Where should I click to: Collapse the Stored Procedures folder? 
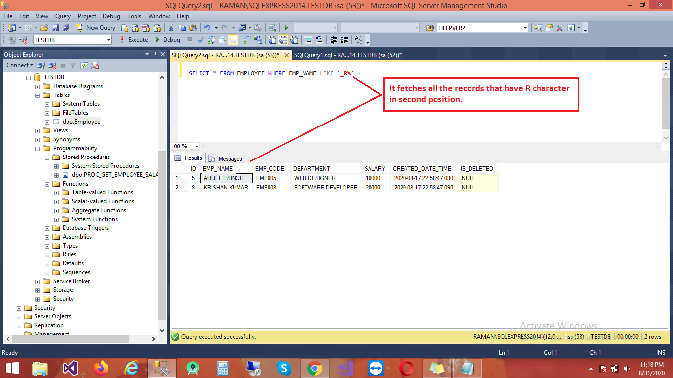click(x=47, y=157)
